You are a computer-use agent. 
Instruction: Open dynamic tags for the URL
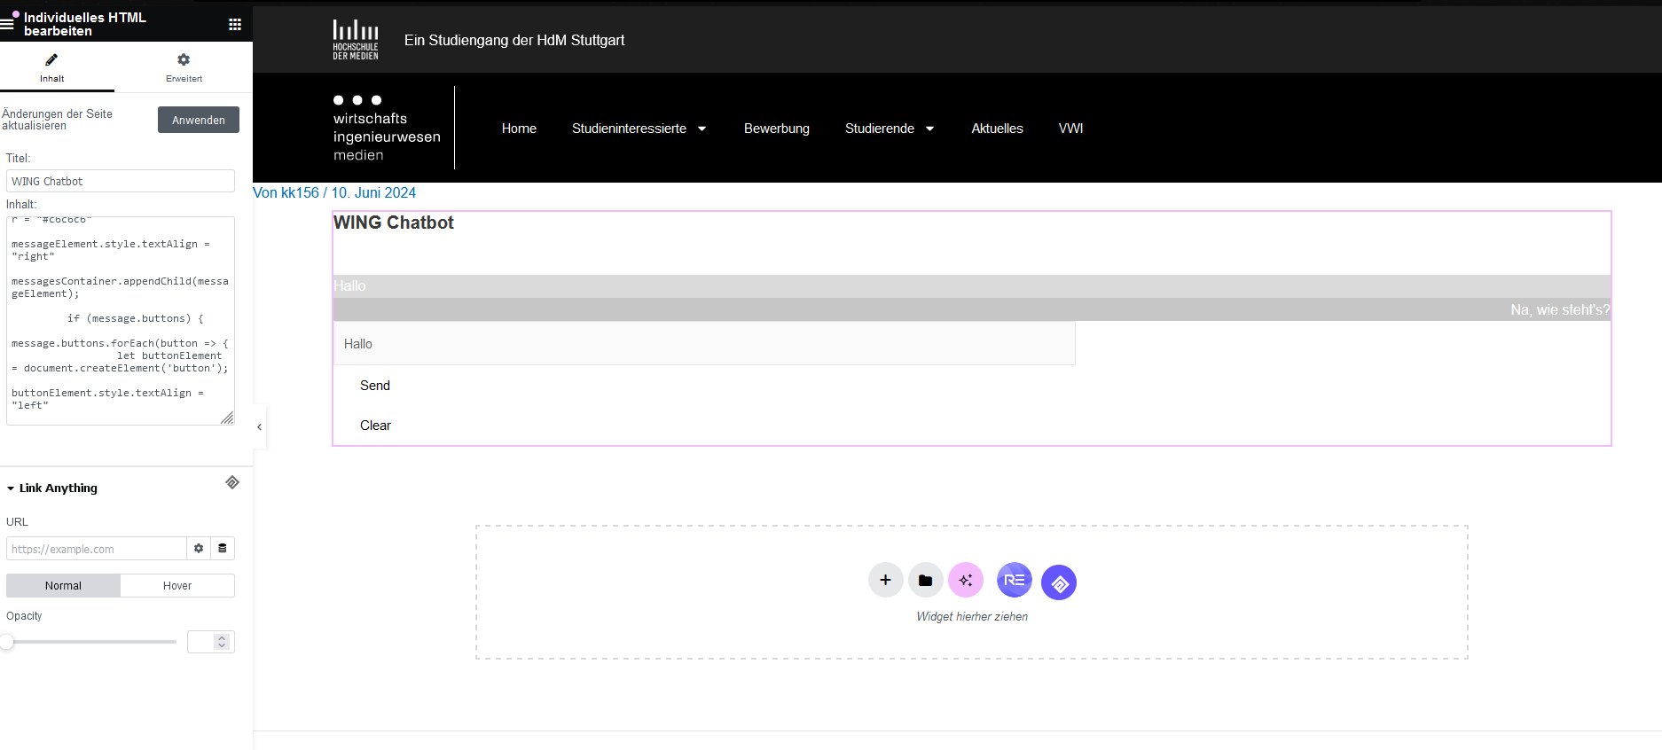pyautogui.click(x=223, y=549)
